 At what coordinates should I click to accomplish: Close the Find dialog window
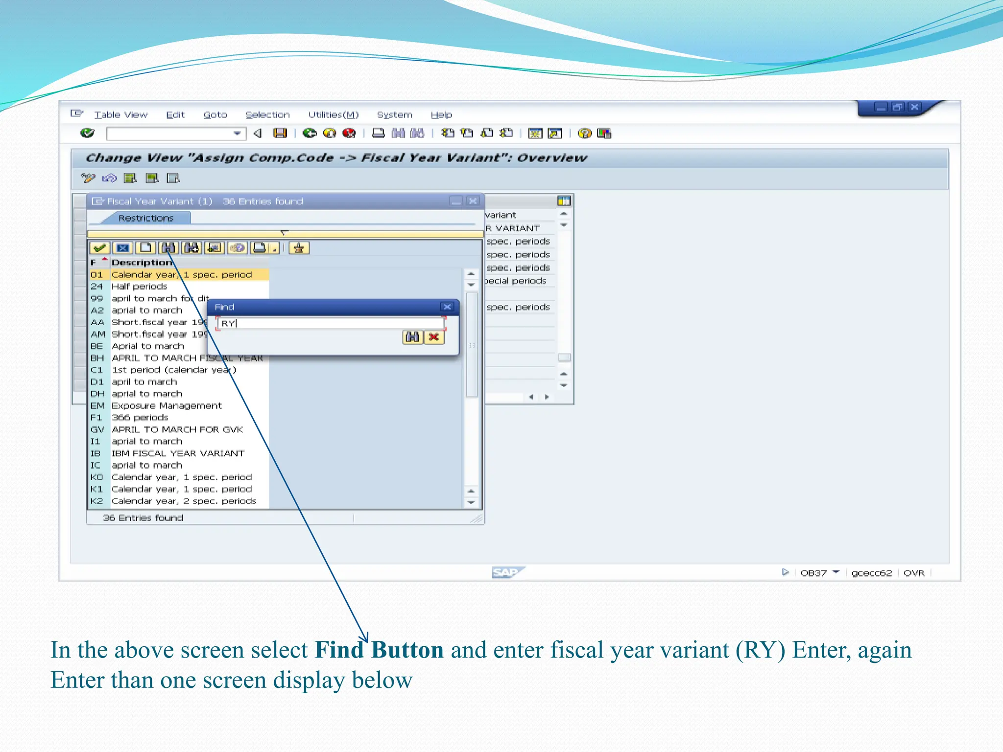[x=447, y=307]
